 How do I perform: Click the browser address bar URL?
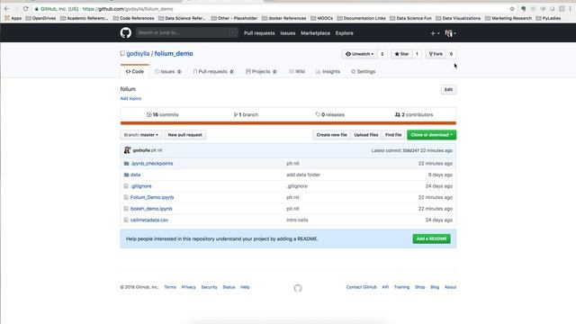point(128,9)
